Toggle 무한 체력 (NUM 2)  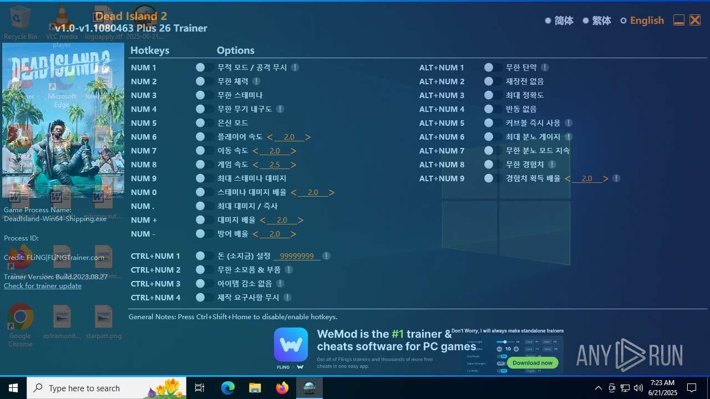pyautogui.click(x=204, y=81)
